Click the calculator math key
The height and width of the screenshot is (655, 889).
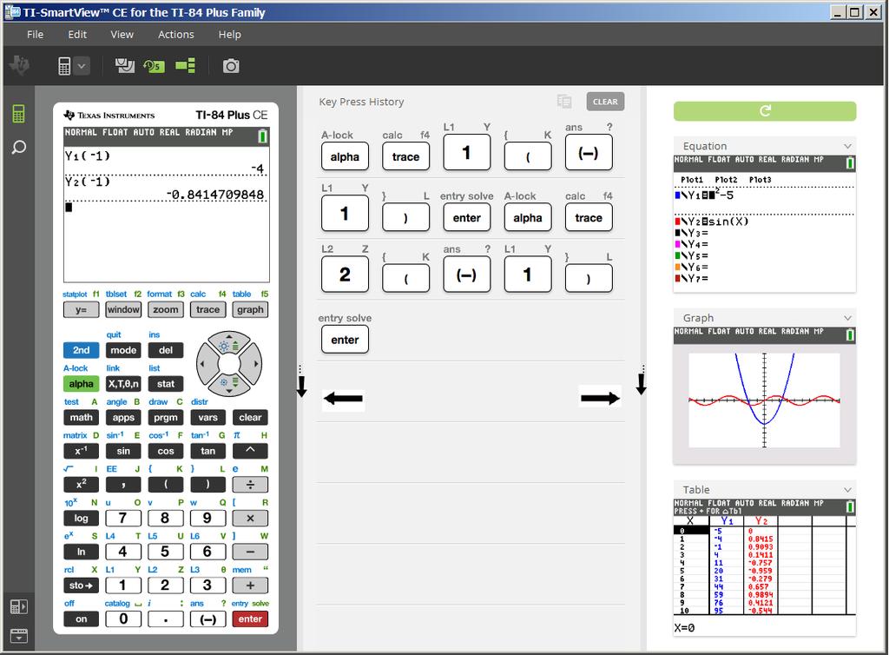[81, 417]
